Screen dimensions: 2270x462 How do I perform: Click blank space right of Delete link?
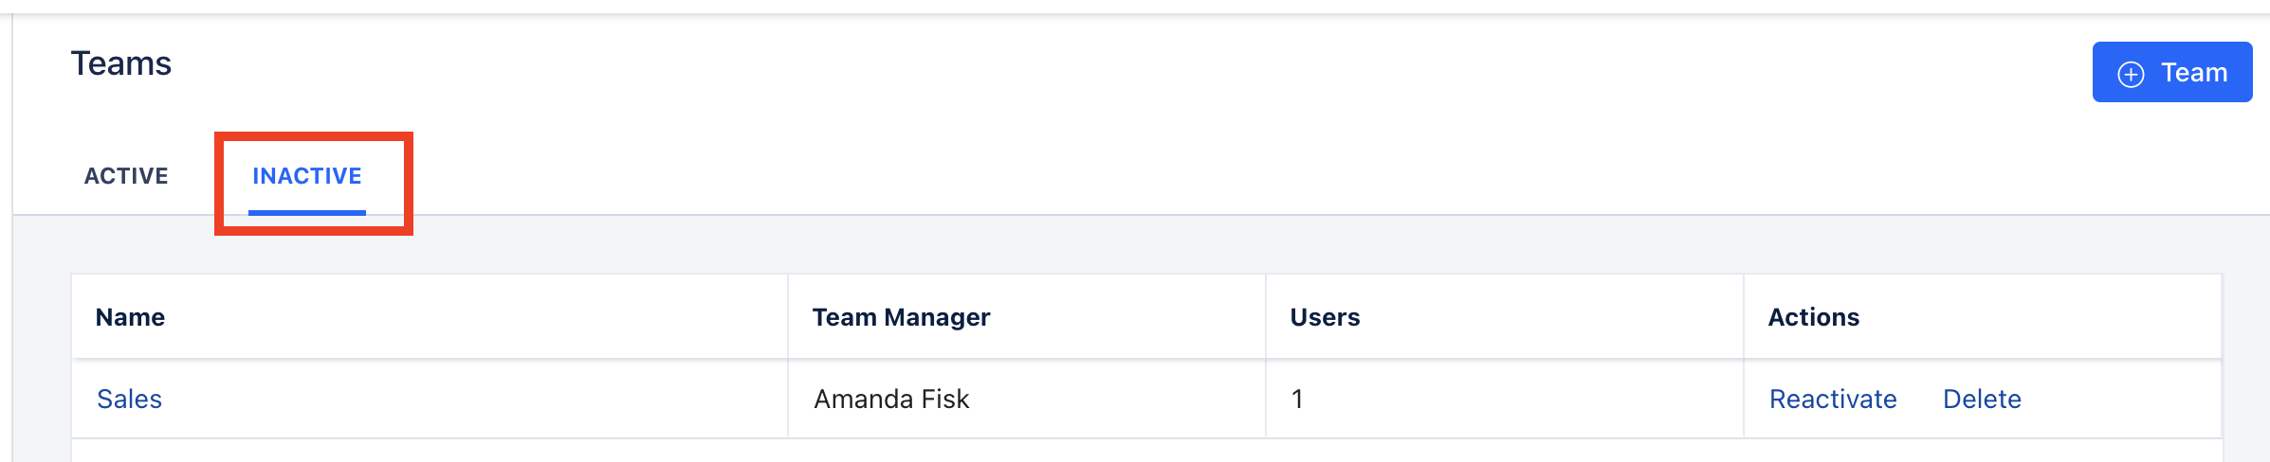point(2121,400)
